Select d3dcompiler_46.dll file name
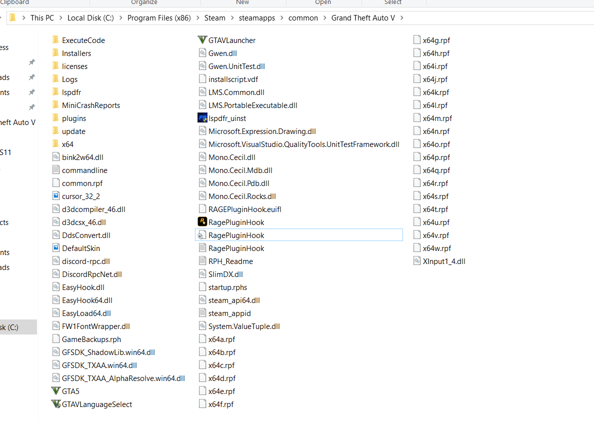The height and width of the screenshot is (427, 594). click(x=93, y=209)
